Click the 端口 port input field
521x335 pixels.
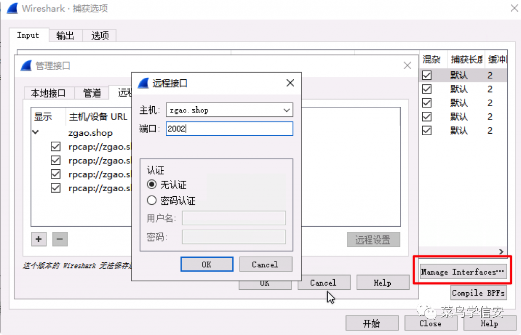coord(229,129)
